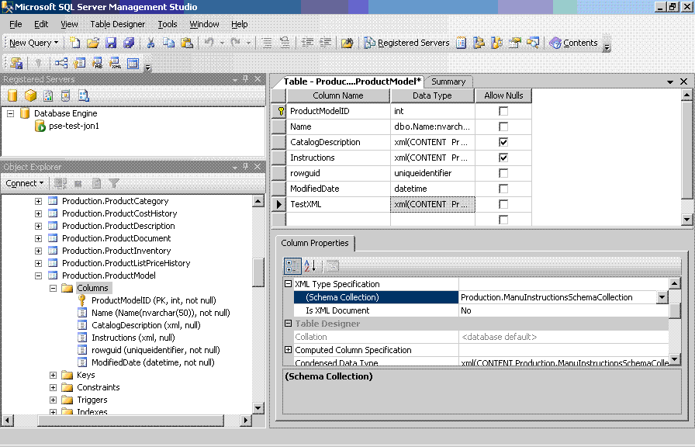
Task: Click Object Explorer vertical scrollbar down arrow
Action: (x=258, y=407)
